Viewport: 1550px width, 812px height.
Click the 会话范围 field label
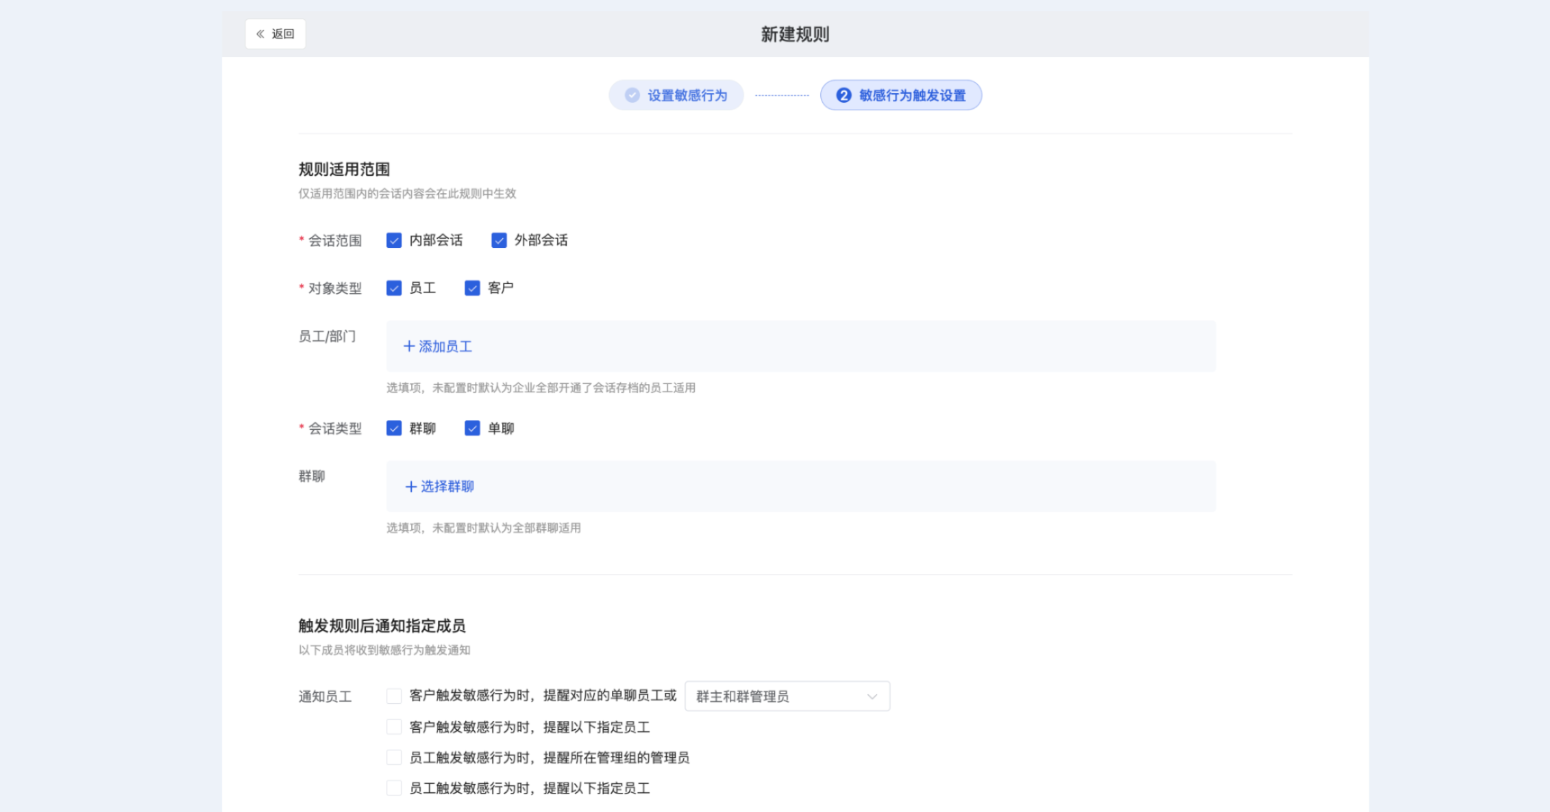(x=335, y=240)
